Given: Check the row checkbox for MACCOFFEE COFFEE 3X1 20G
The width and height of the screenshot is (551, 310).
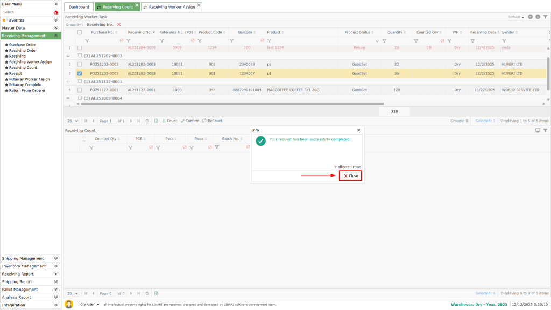Looking at the screenshot, I should [x=80, y=90].
